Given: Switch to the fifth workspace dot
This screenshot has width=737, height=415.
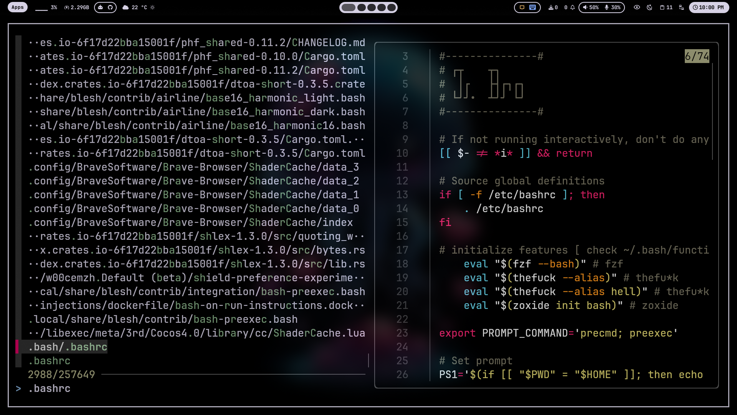Looking at the screenshot, I should 392,7.
